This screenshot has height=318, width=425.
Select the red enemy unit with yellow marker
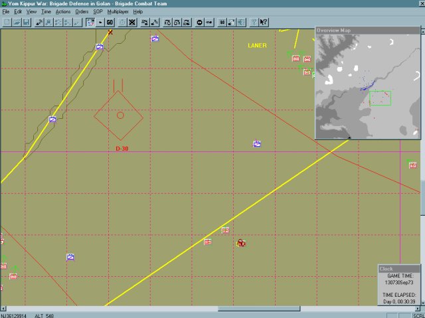(x=242, y=244)
